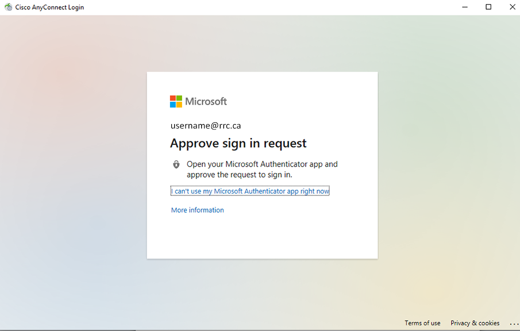The height and width of the screenshot is (331, 520).
Task: Open the Privacy & cookies link
Action: click(475, 323)
